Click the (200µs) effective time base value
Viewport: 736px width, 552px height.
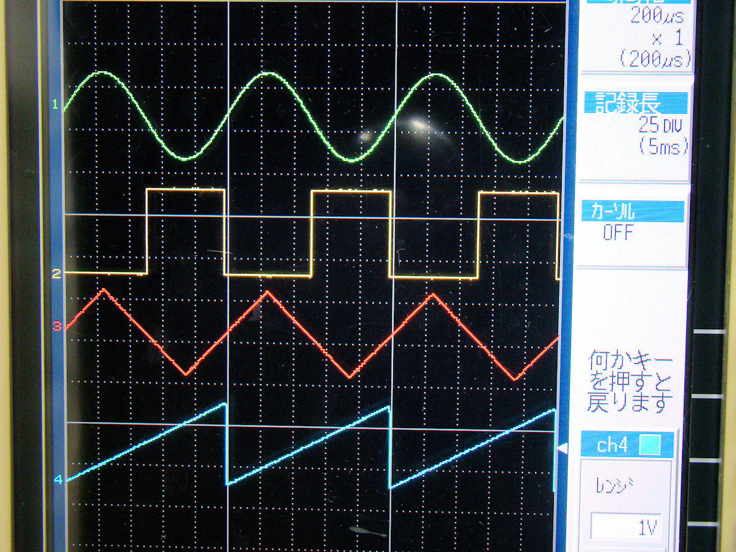(656, 59)
